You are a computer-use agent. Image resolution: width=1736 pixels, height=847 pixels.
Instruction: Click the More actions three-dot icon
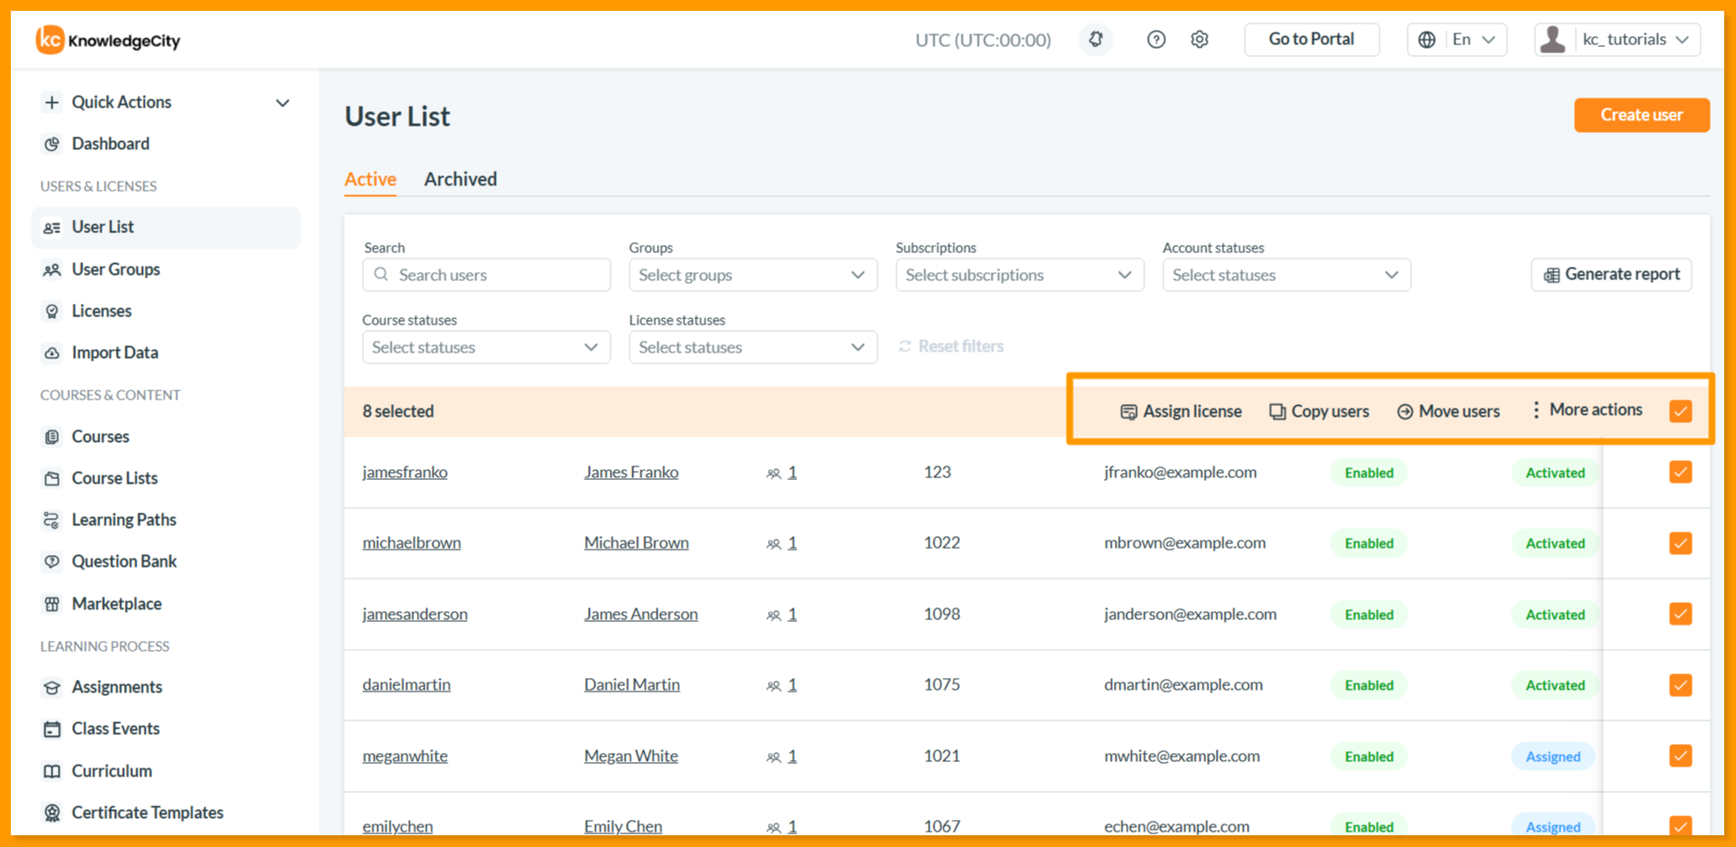click(1536, 409)
